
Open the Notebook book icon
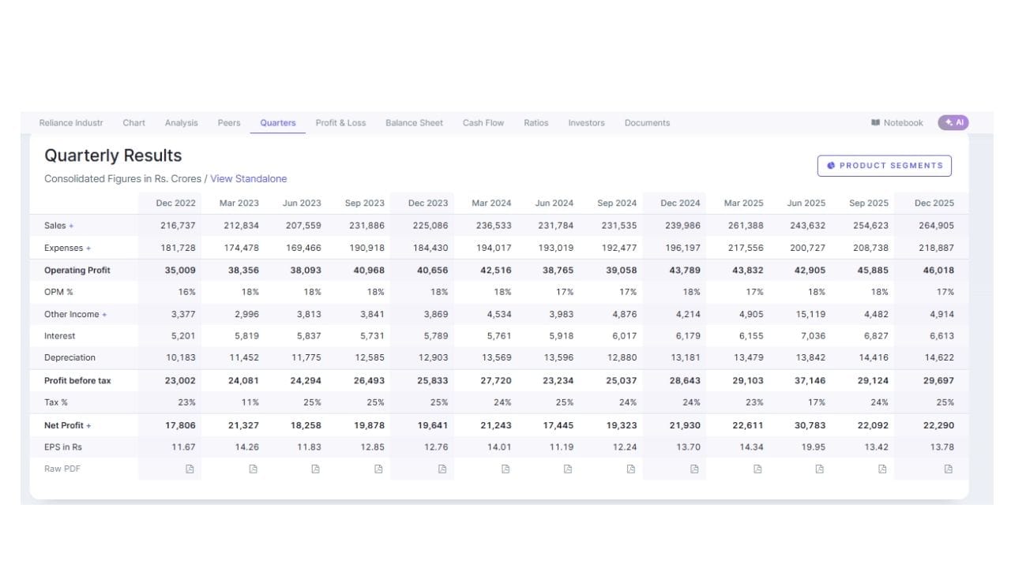coord(875,123)
